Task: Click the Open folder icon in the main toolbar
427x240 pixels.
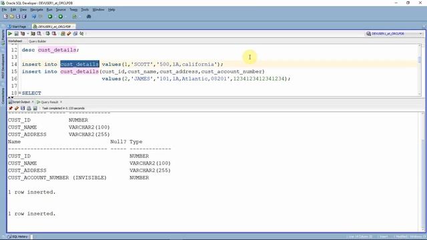Action: point(12,17)
